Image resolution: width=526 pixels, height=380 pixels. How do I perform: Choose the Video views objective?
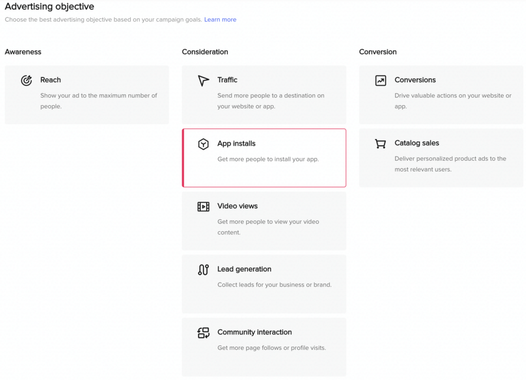264,220
